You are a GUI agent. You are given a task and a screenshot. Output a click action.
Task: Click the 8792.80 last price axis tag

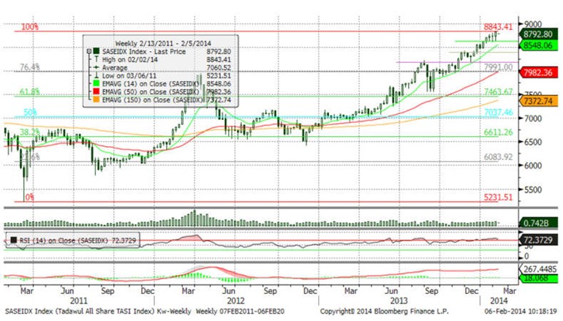coord(537,34)
